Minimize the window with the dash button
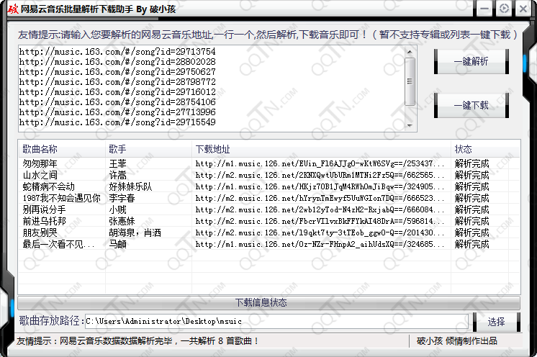 click(484, 9)
